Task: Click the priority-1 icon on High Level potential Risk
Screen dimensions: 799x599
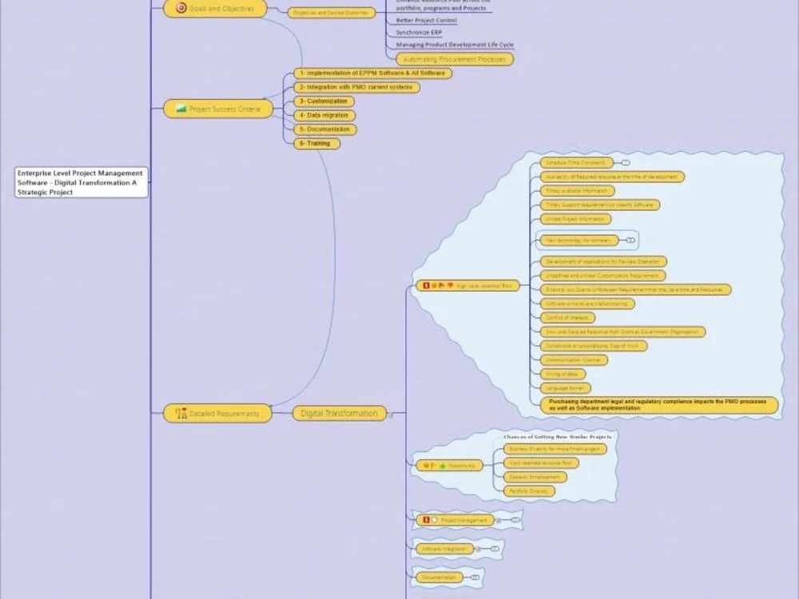Action: [x=427, y=284]
